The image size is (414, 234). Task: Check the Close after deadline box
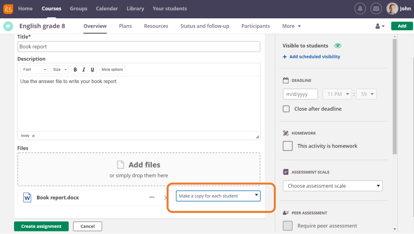click(286, 109)
